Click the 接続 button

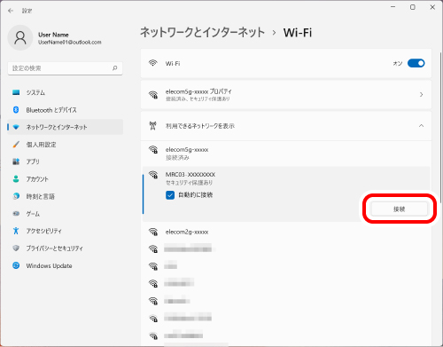(x=399, y=209)
